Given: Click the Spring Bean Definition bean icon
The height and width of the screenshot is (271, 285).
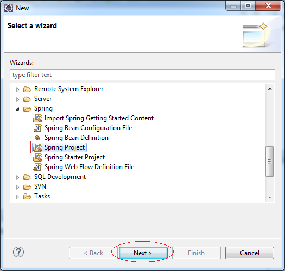Looking at the screenshot, I should pyautogui.click(x=37, y=138).
